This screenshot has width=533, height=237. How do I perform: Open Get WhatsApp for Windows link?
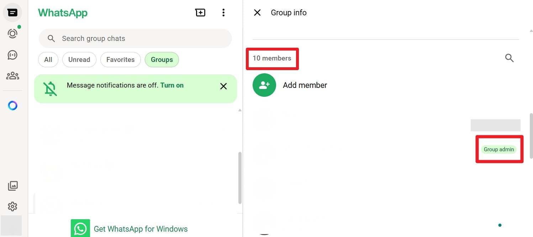(x=141, y=229)
